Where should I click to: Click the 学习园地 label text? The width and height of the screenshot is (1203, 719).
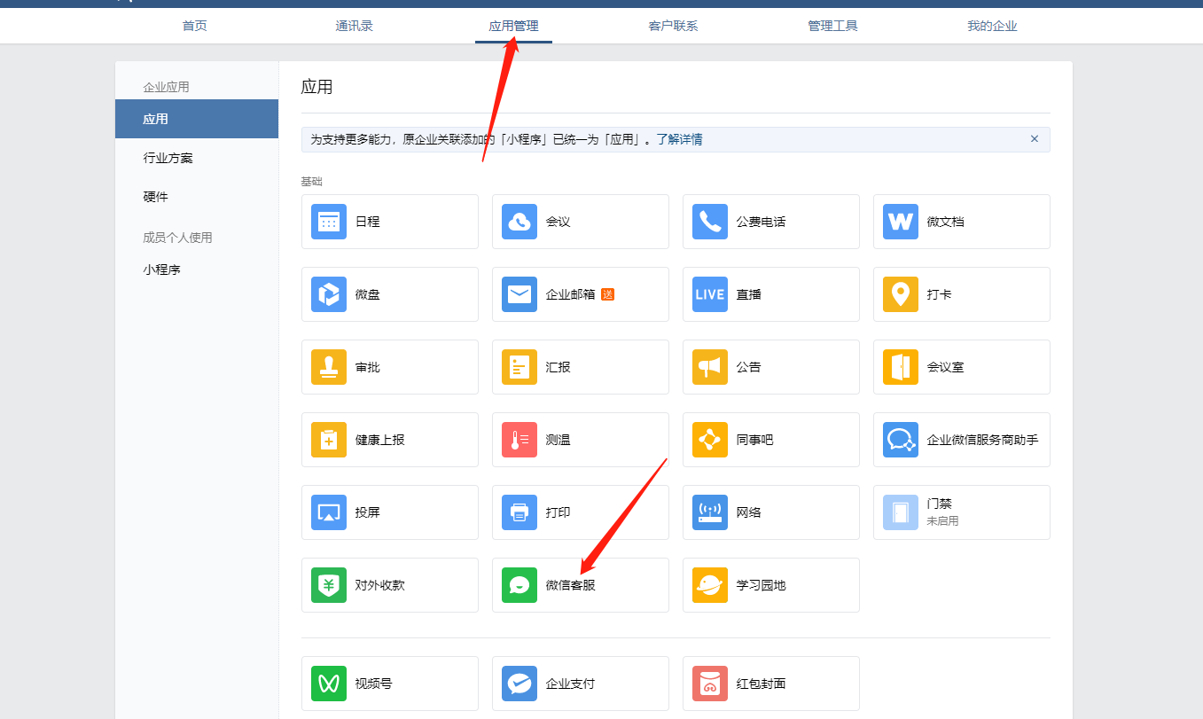coord(762,585)
